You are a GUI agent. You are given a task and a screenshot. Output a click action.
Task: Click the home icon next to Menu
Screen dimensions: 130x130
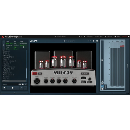(x=115, y=37)
